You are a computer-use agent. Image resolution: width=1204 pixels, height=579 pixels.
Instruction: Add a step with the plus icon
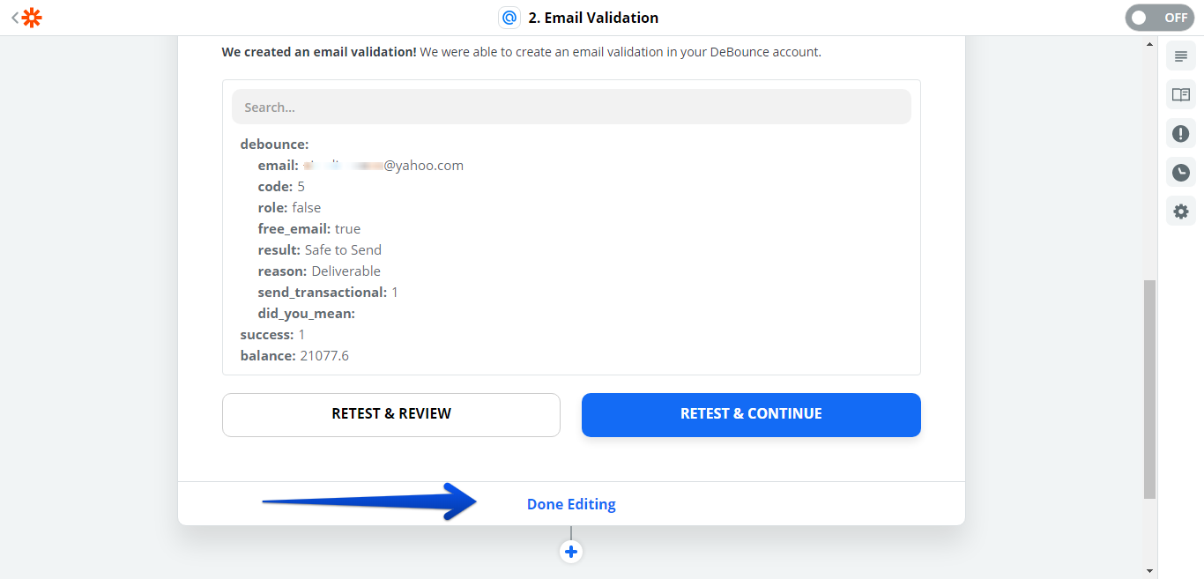pyautogui.click(x=571, y=552)
